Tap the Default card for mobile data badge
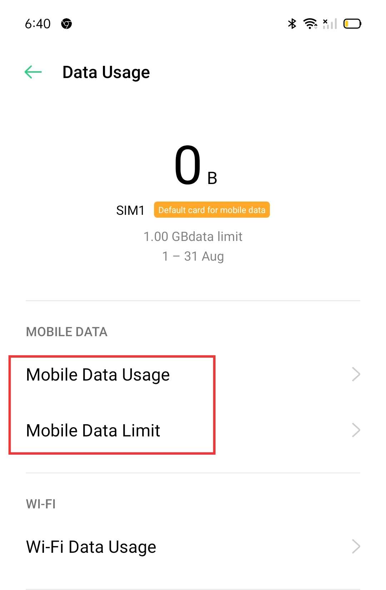The height and width of the screenshot is (590, 386). coord(212,210)
